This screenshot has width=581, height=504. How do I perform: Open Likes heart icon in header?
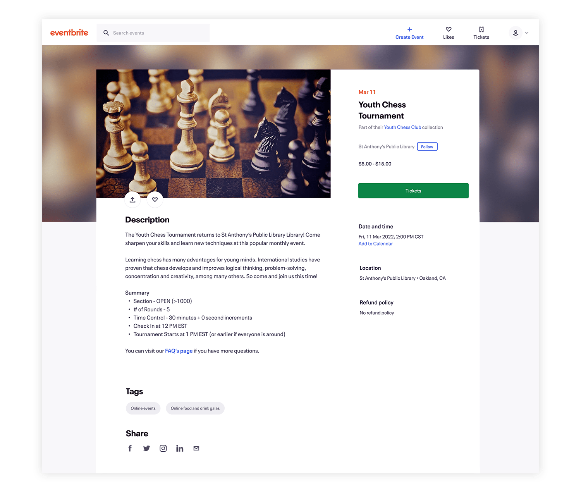[449, 29]
